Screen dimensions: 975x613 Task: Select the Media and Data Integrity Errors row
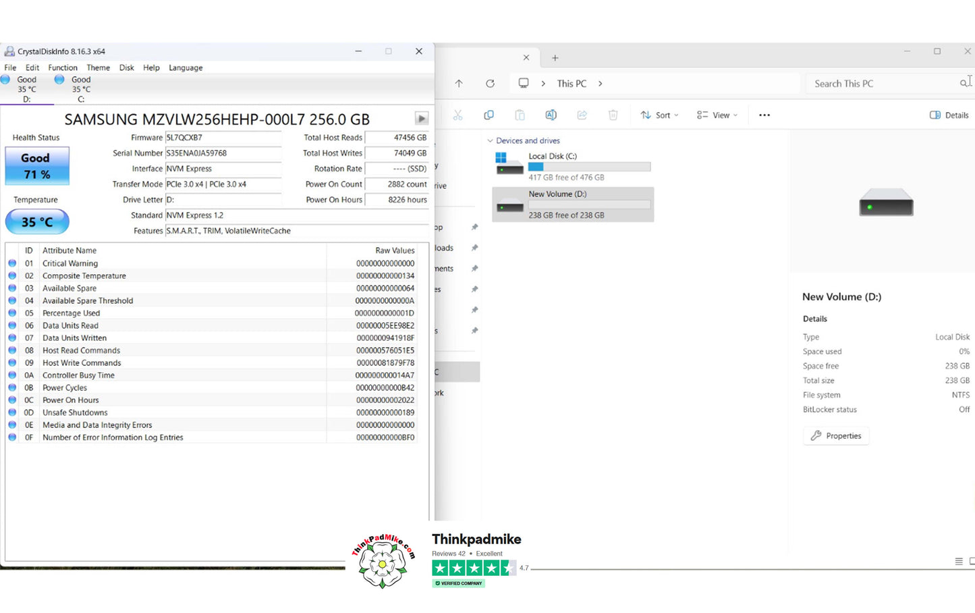click(211, 425)
